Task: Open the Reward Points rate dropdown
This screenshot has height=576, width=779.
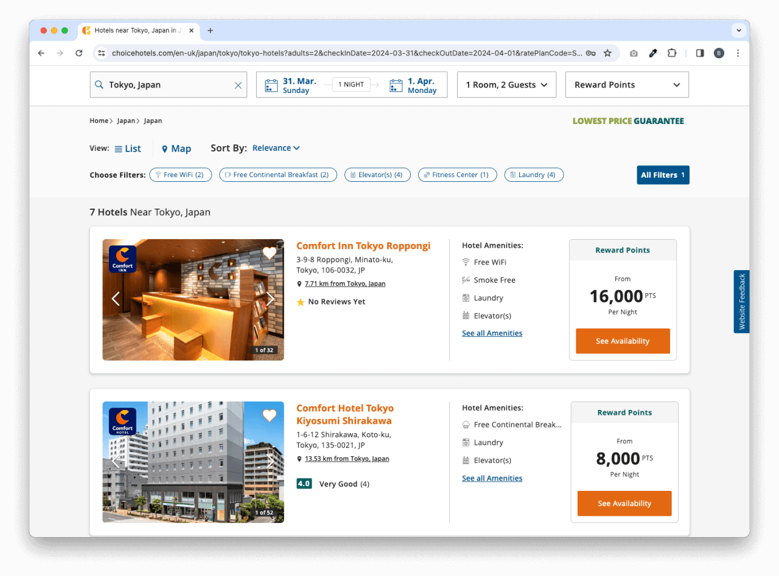Action: (627, 85)
